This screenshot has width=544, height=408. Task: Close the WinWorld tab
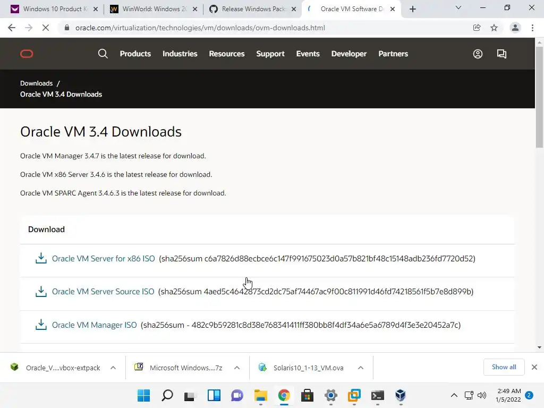(195, 9)
